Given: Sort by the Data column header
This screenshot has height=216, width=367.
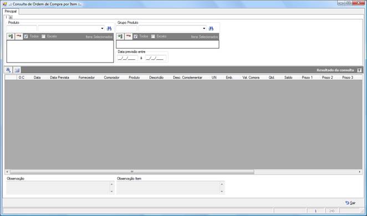Looking at the screenshot, I should tap(37, 78).
